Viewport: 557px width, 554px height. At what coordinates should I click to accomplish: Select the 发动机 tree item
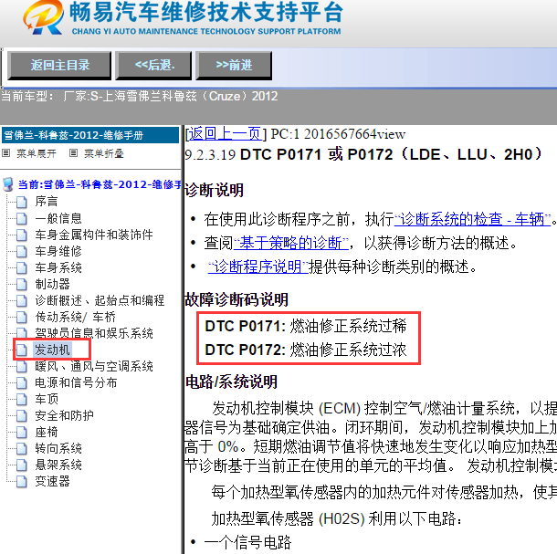52,350
